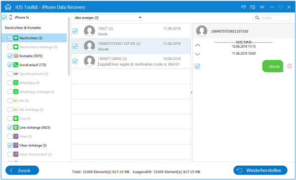The height and width of the screenshot is (180, 296).
Task: Open the Apple ID Verification Code message
Action: (x=131, y=61)
